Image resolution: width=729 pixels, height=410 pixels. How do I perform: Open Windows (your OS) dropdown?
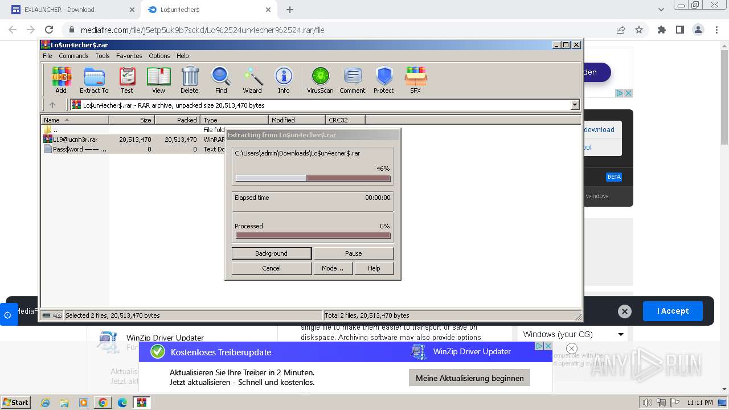coord(573,334)
